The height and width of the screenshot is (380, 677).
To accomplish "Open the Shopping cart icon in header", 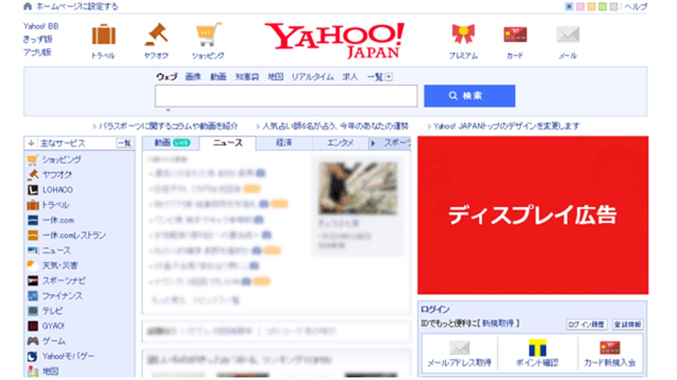I will click(x=208, y=35).
